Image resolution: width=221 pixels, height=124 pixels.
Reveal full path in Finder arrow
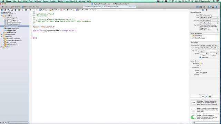click(218, 30)
